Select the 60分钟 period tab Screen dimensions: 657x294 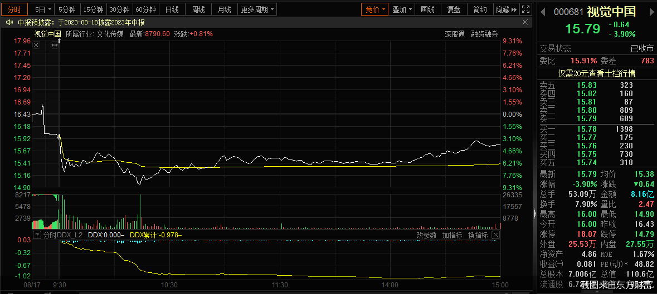[x=146, y=9]
